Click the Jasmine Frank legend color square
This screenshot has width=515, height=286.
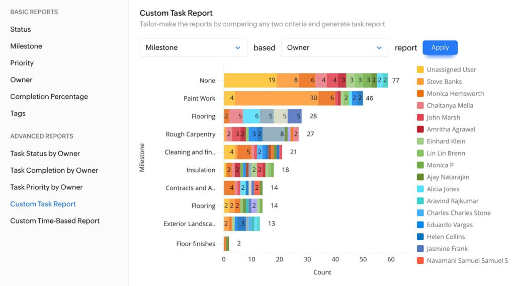(x=420, y=249)
